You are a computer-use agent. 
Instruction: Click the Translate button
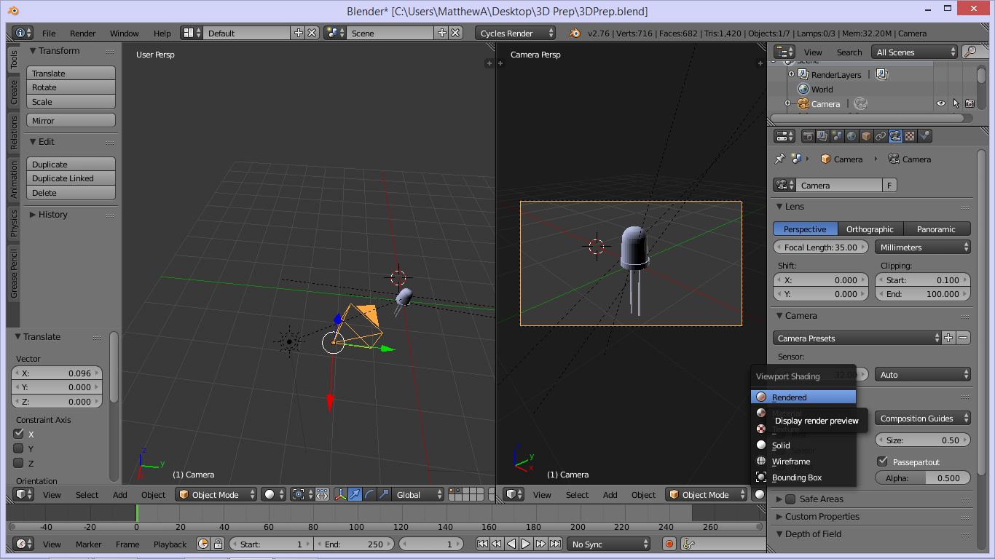coord(71,73)
